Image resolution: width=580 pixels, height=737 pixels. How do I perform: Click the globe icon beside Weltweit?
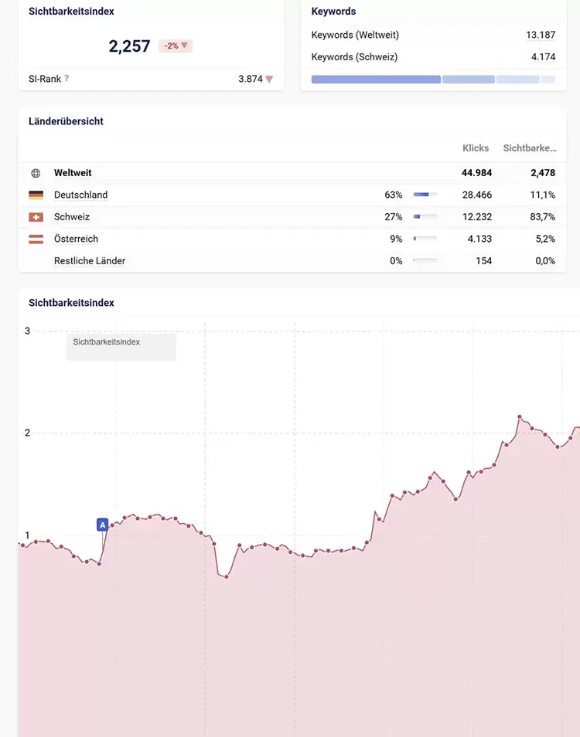point(36,173)
